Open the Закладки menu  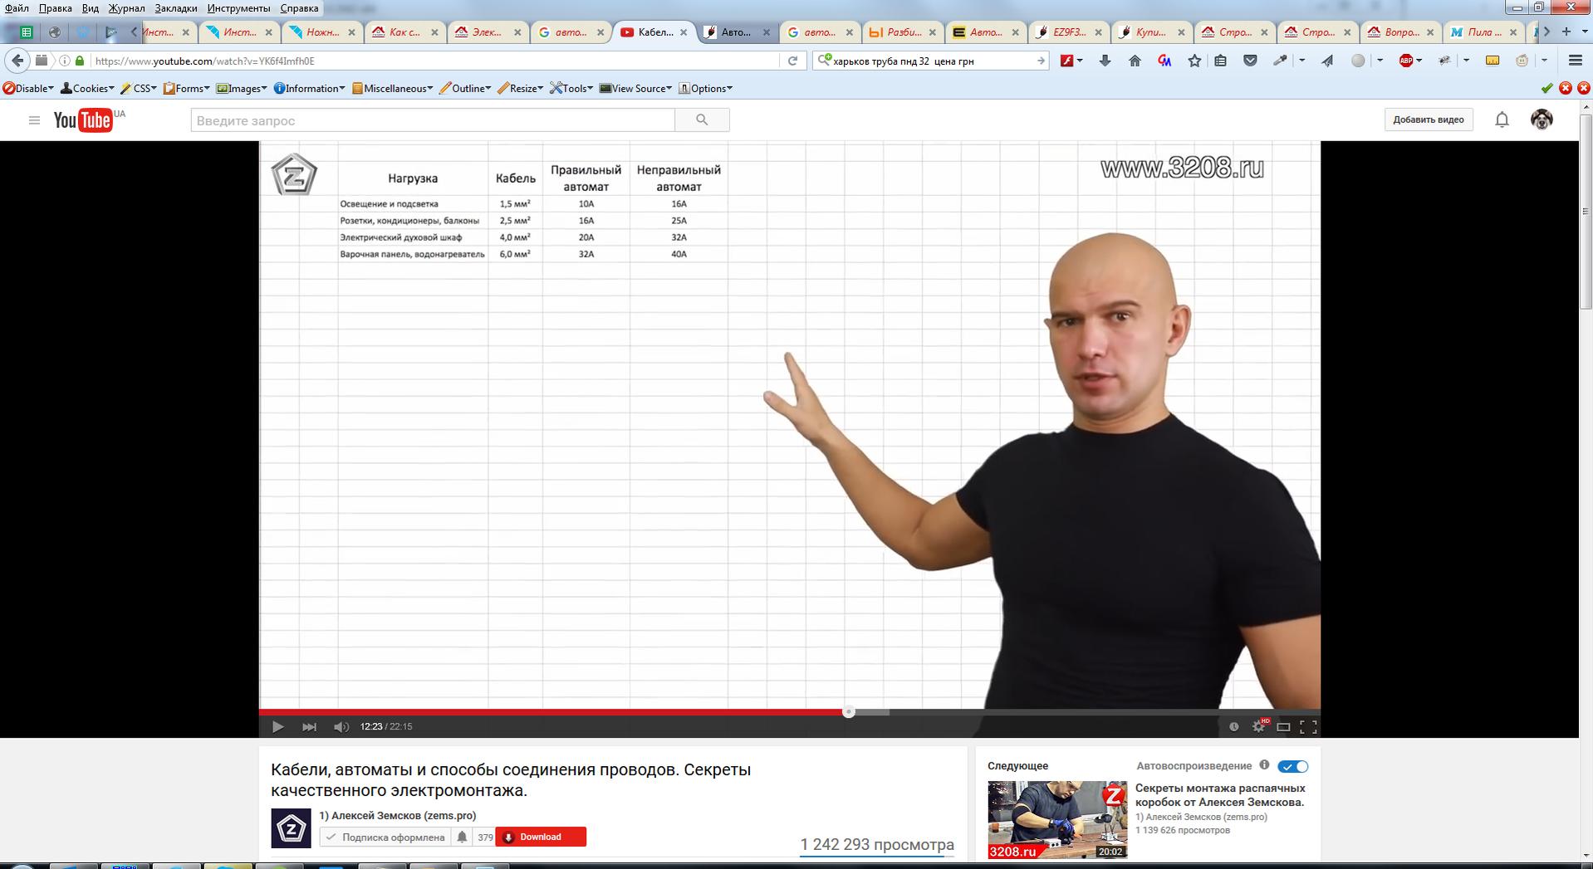click(175, 8)
